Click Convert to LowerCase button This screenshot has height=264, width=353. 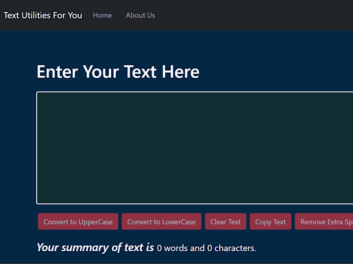pyautogui.click(x=161, y=221)
